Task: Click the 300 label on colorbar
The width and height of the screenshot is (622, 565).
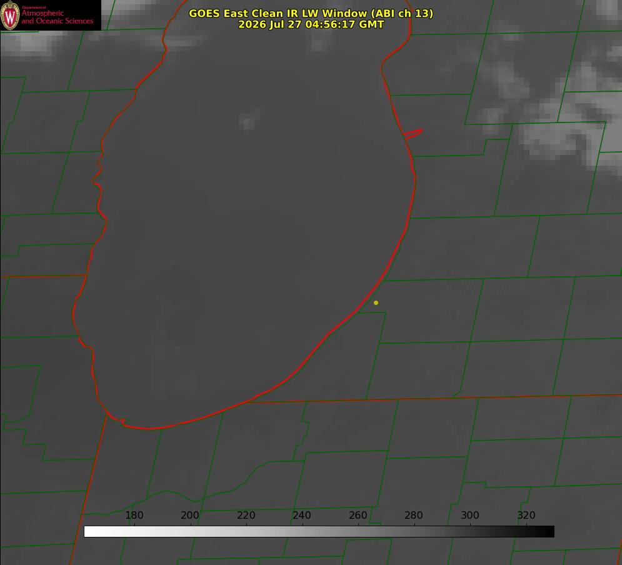Action: tap(470, 515)
